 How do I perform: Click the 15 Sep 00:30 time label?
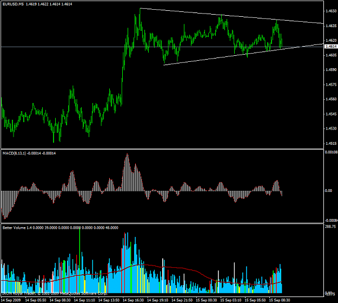tap(206, 300)
